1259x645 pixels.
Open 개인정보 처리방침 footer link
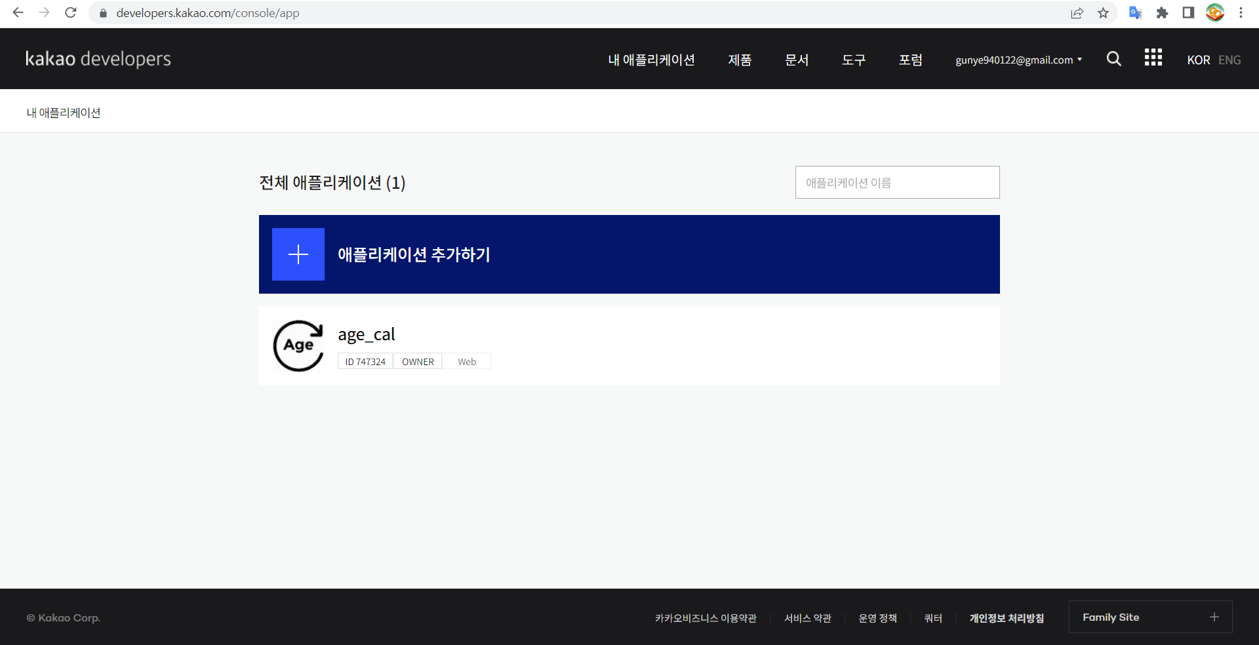click(x=1007, y=618)
